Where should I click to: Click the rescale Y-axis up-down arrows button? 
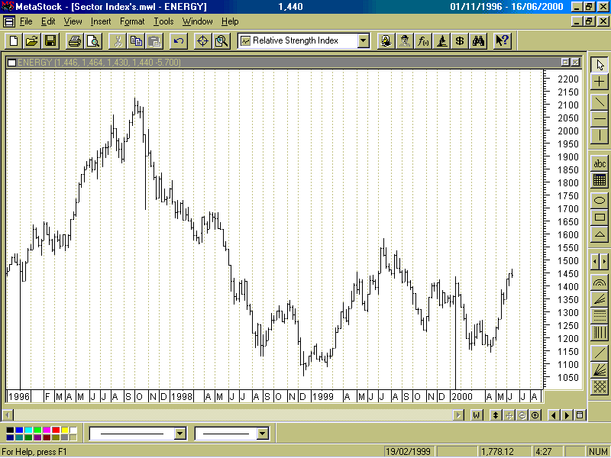coord(495,415)
